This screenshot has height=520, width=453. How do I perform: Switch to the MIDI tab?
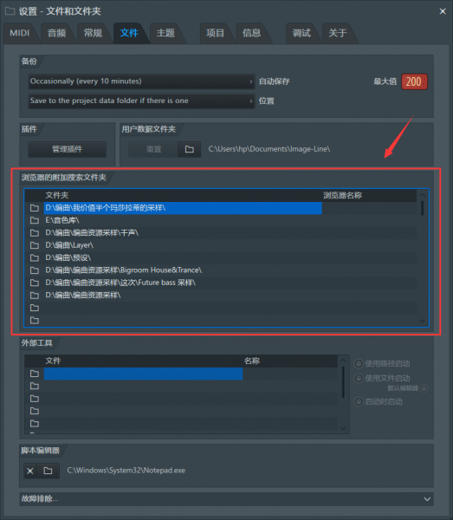[x=20, y=33]
